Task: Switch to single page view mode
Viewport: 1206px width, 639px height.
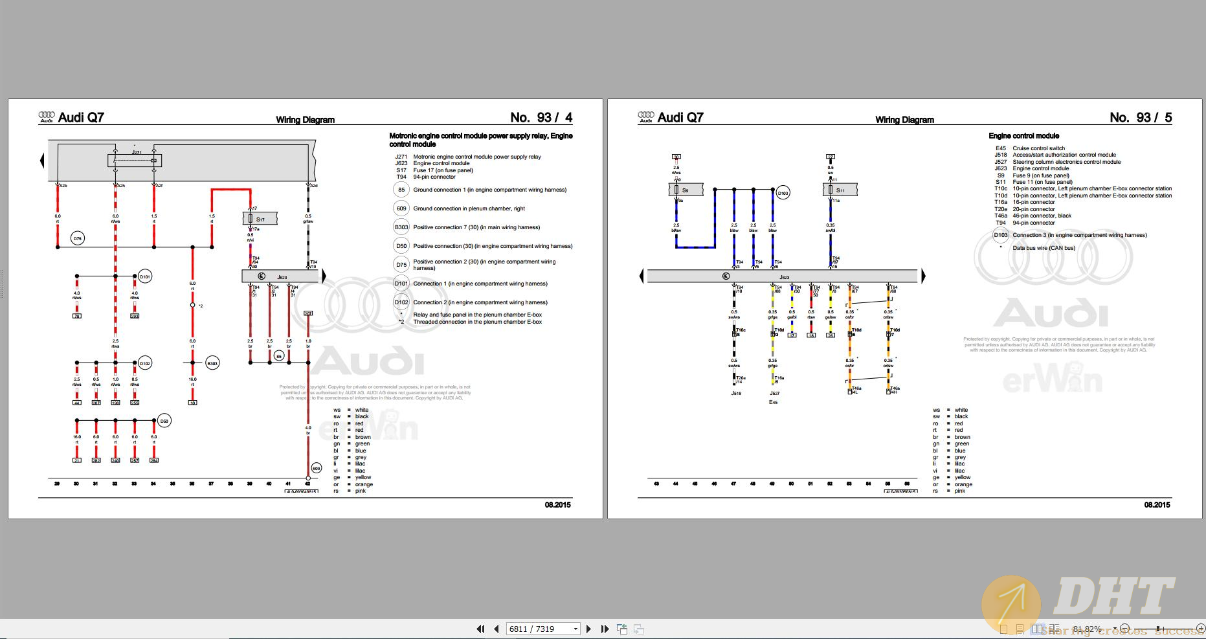Action: tap(1003, 629)
